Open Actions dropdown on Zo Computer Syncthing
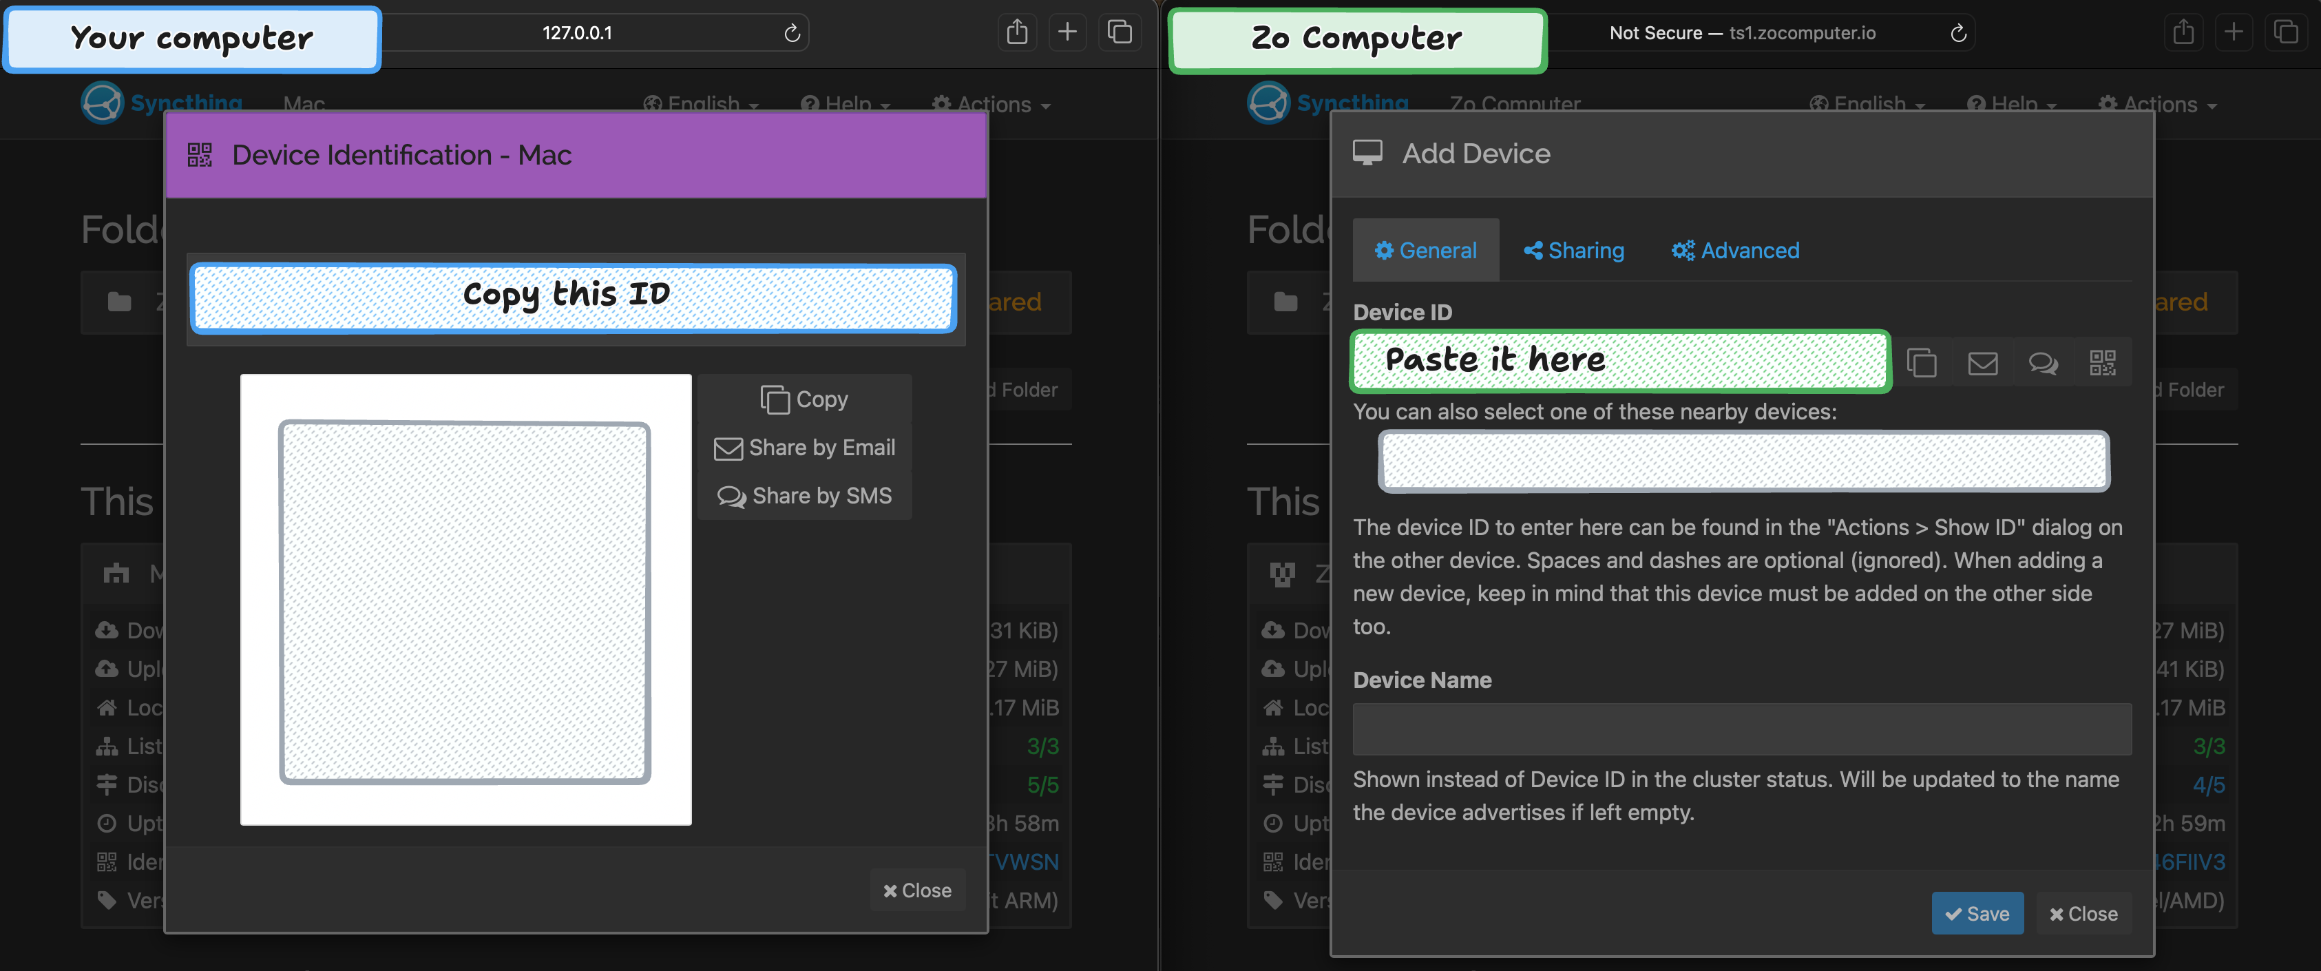 click(x=2157, y=105)
